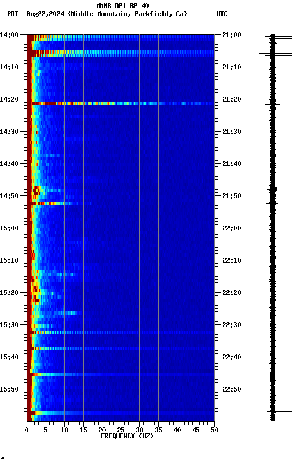Click the spectrogram band near 15:37 PDT
Screen dimensions: 296x464
coord(121,349)
